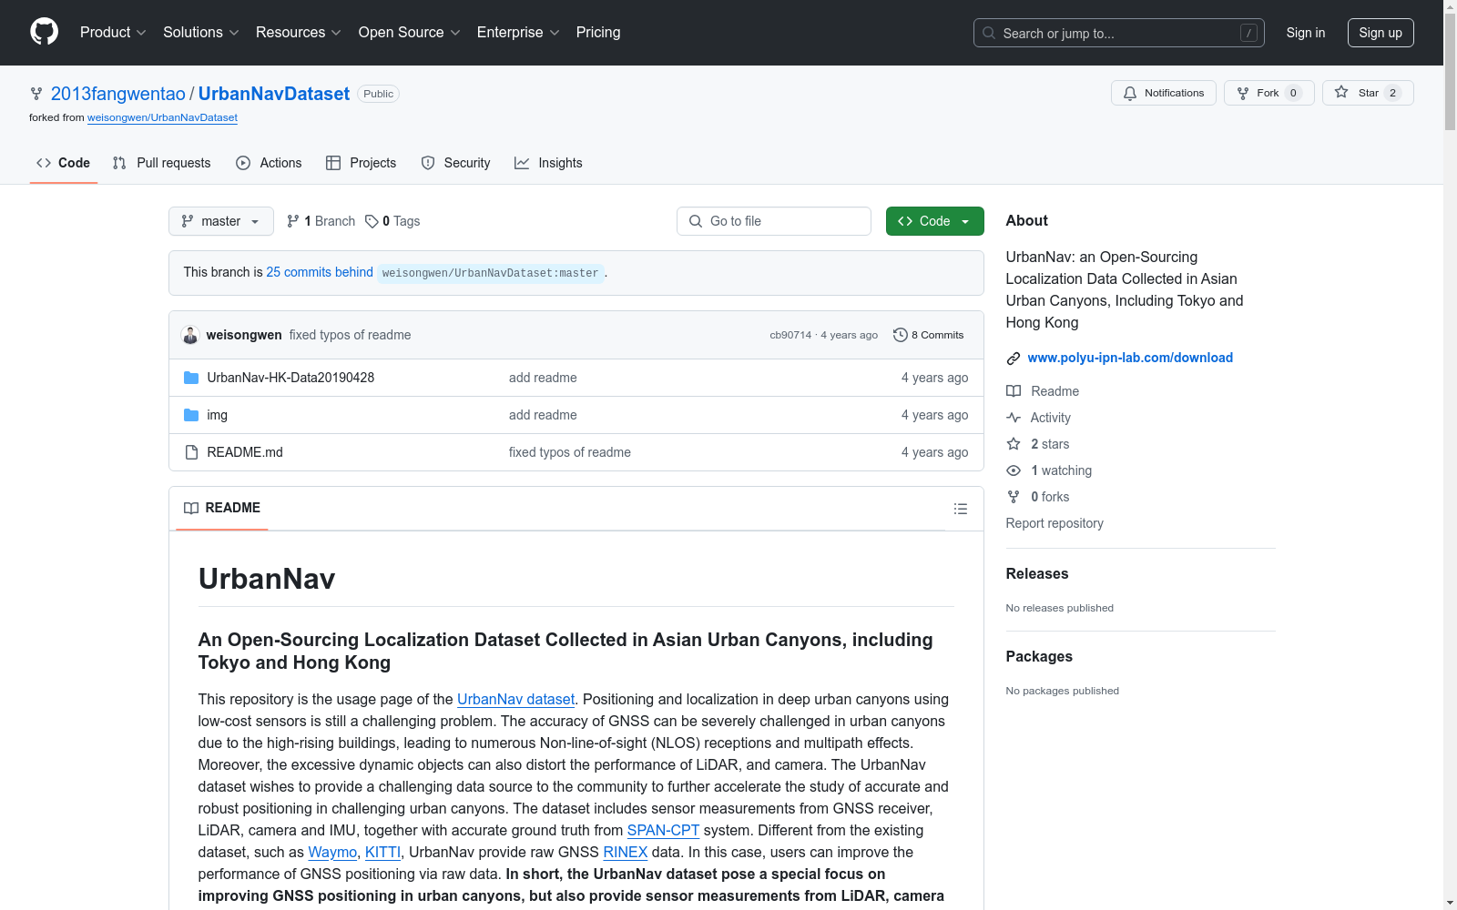Image resolution: width=1457 pixels, height=910 pixels.
Task: View the 1 Branch list
Action: (321, 221)
